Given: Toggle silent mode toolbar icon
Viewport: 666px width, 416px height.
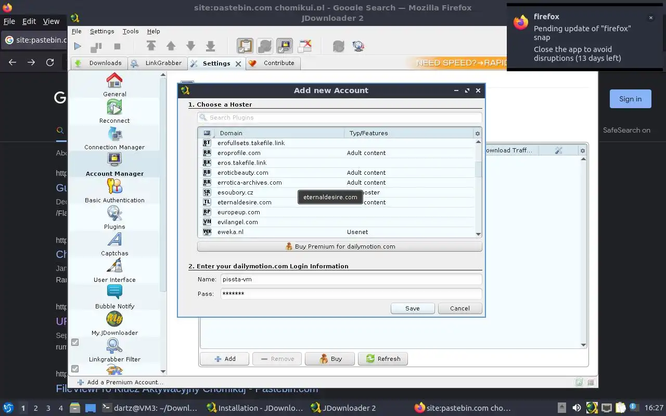Looking at the screenshot, I should [x=305, y=46].
